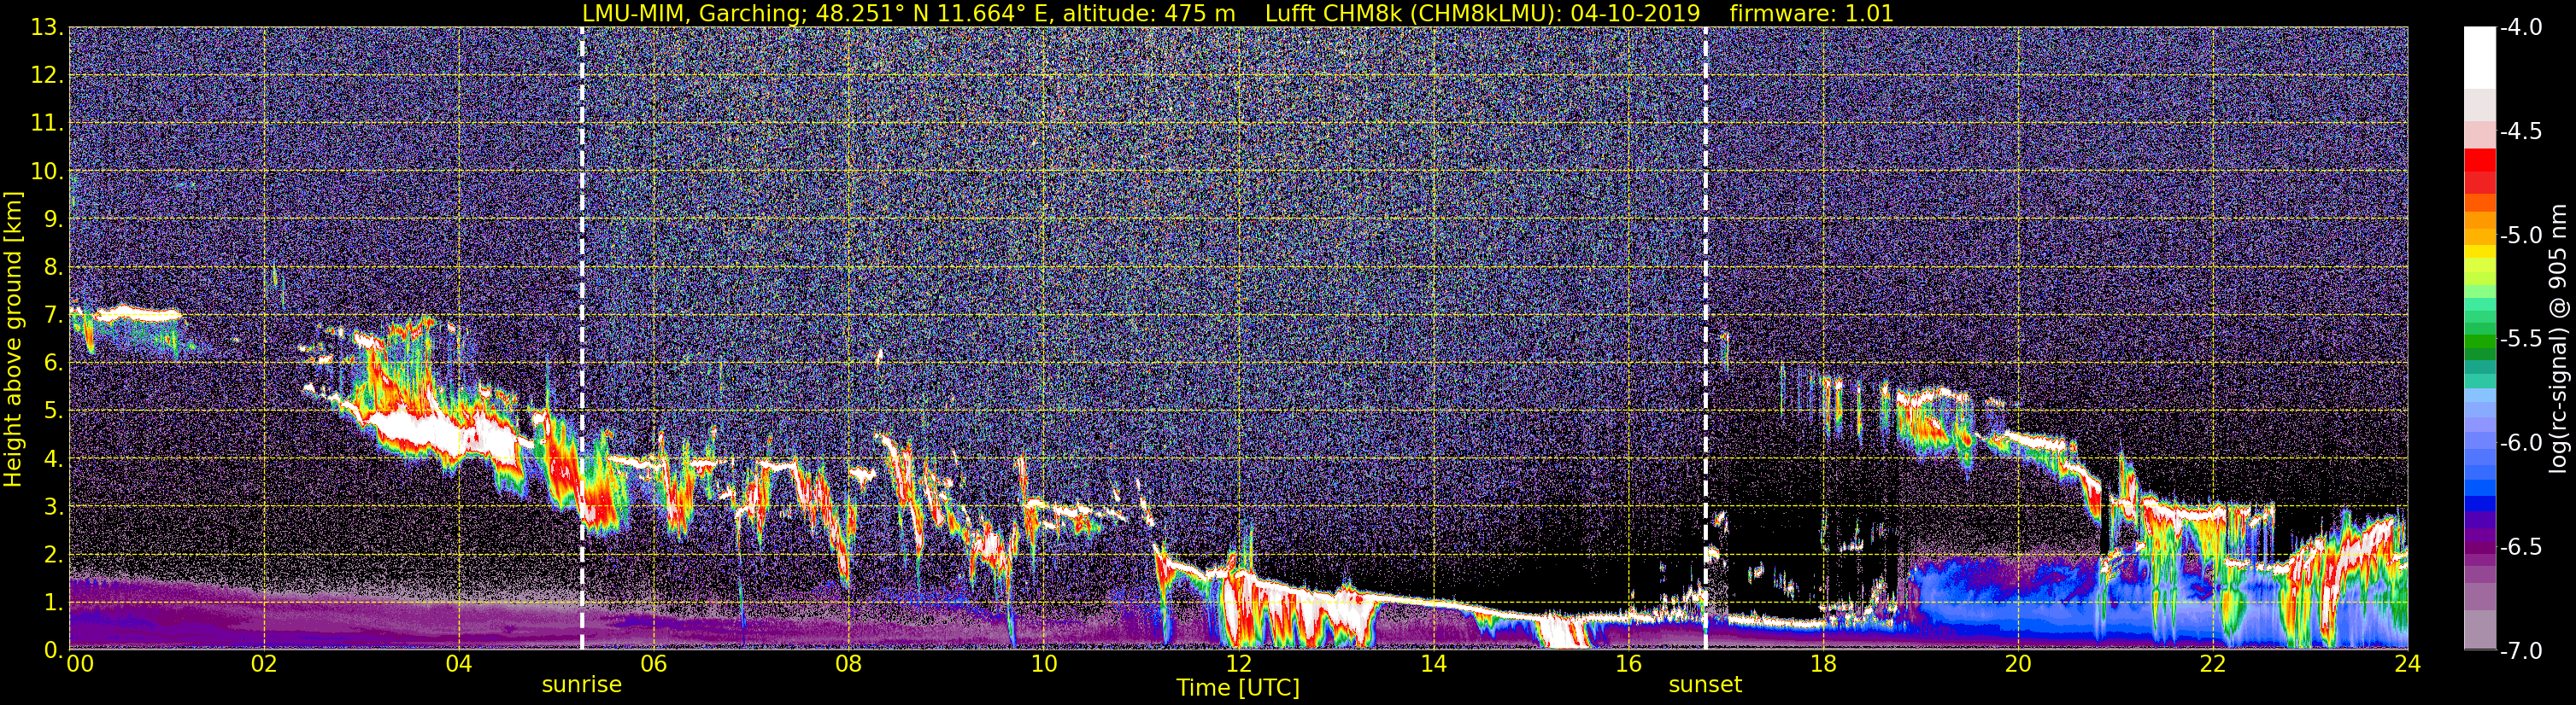Click the '24' time tick label

pos(2408,664)
